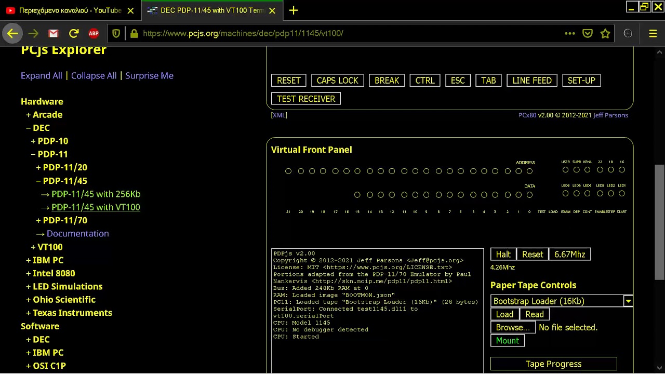This screenshot has width=665, height=374.
Task: Select the DEC PDP-11/45 with VT100 tab
Action: coord(212,10)
